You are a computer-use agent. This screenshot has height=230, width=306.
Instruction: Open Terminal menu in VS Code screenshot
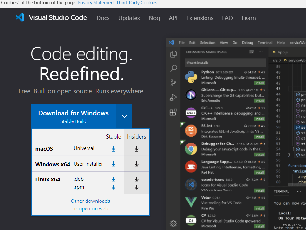pos(265,42)
